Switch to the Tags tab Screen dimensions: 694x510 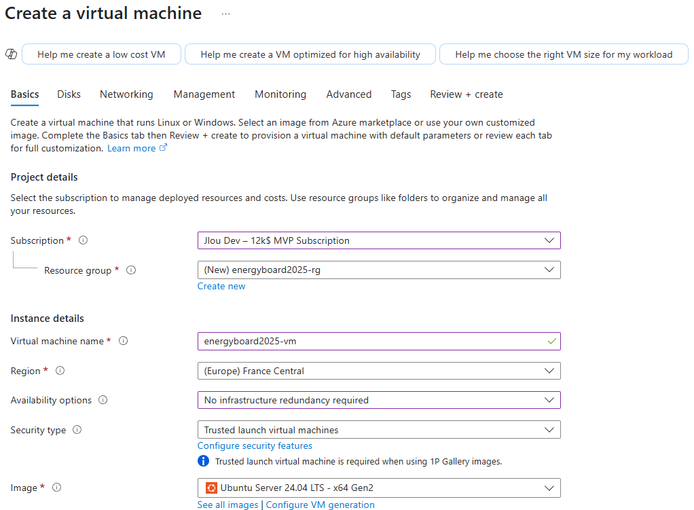click(401, 94)
